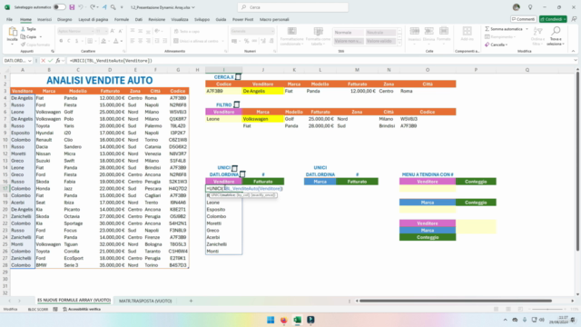This screenshot has height=327, width=581.
Task: Select cell containing A7F3B9 under Codice lookup
Action: pos(223,91)
